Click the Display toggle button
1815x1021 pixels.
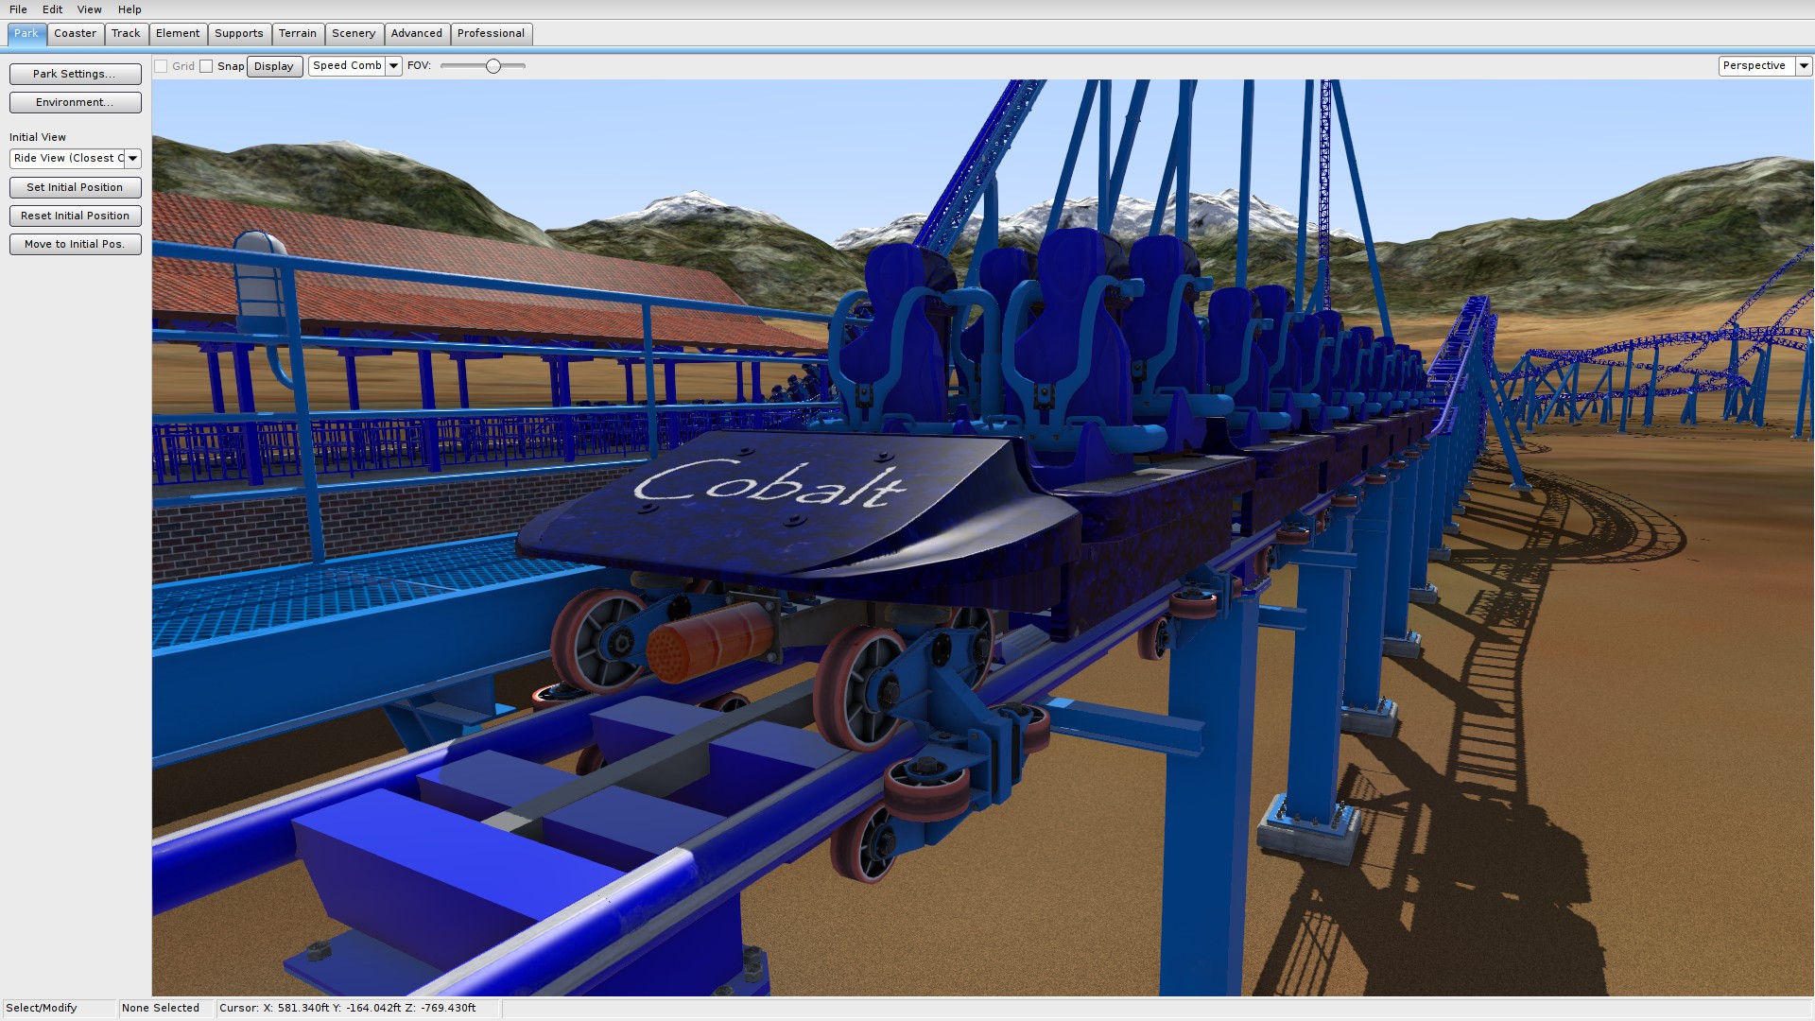pyautogui.click(x=274, y=66)
